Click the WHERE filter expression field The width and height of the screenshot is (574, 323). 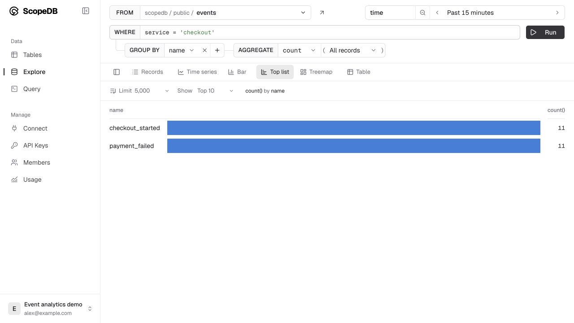[x=330, y=32]
